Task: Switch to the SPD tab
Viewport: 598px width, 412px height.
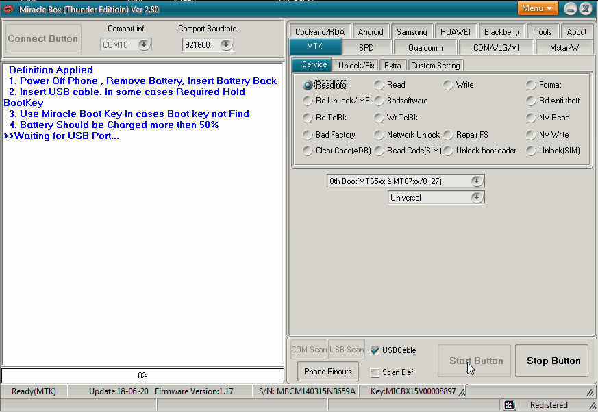Action: (x=366, y=48)
